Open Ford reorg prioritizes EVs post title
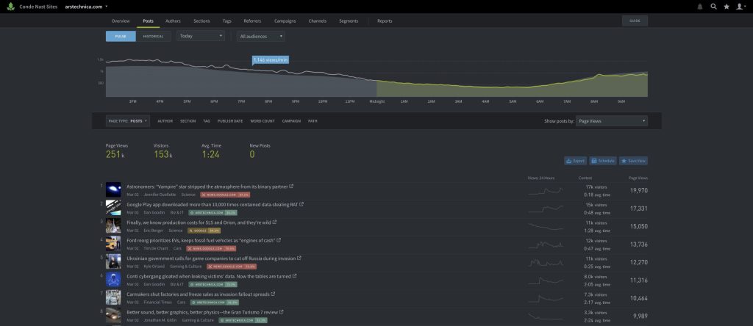This screenshot has height=326, width=753. [201, 240]
